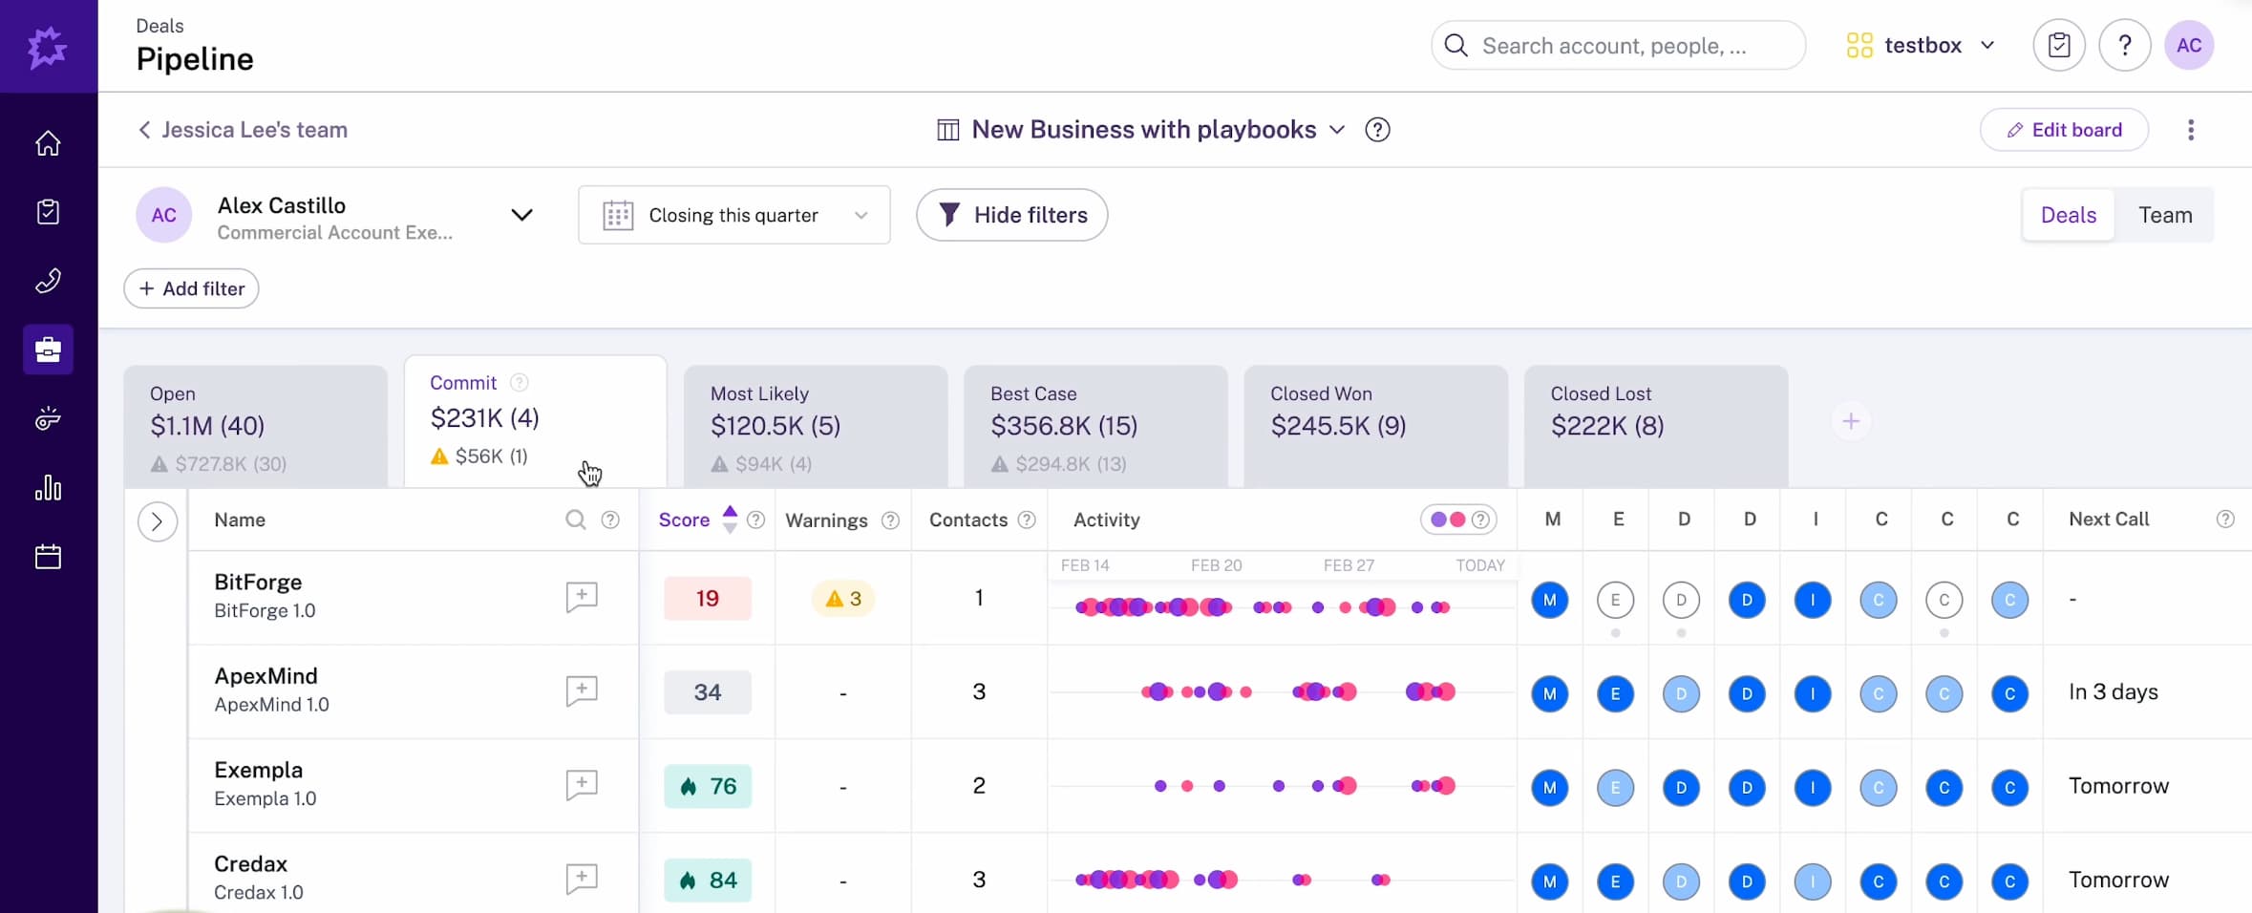
Task: Click help icon beside Next Call header
Action: (2225, 520)
